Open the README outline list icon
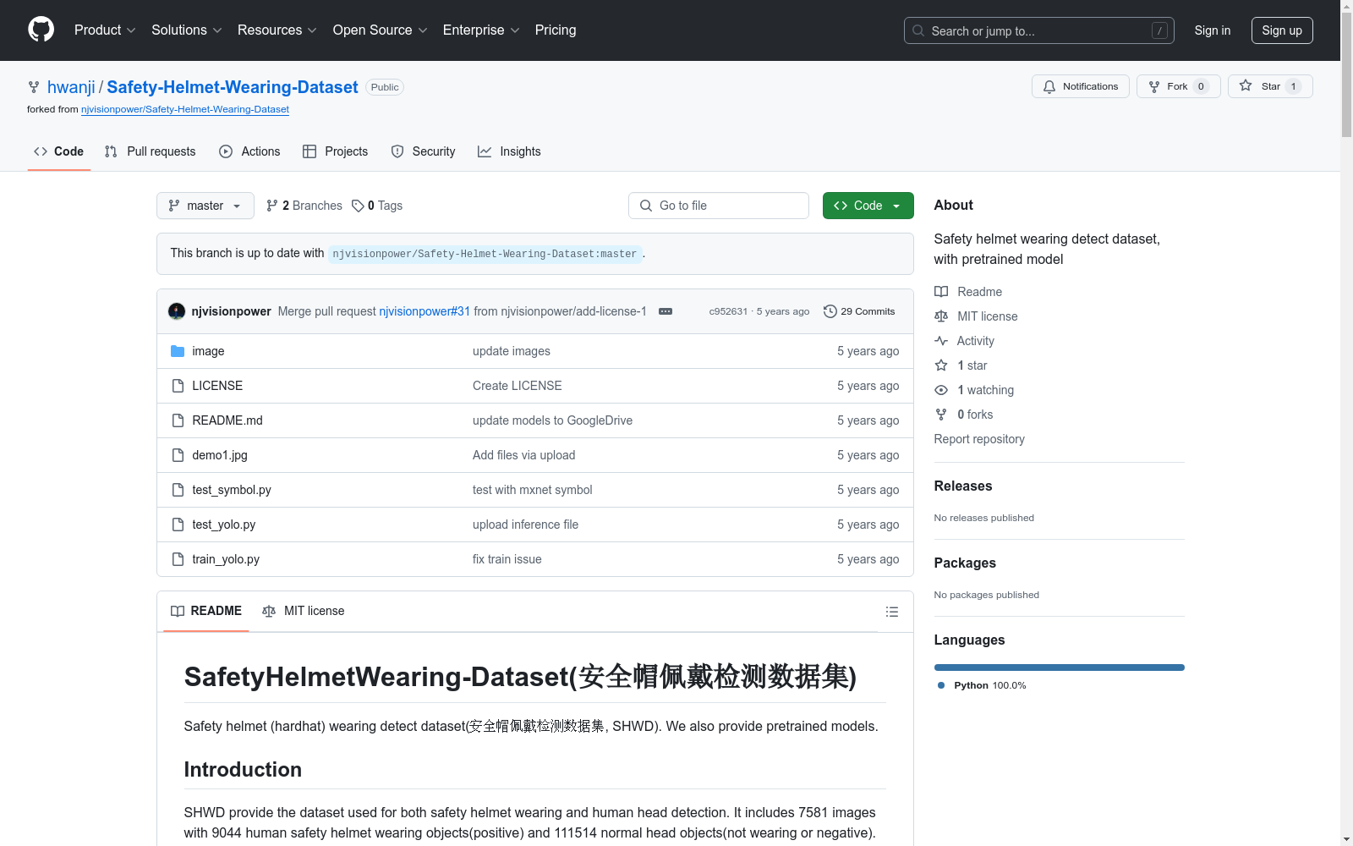 coord(891,612)
